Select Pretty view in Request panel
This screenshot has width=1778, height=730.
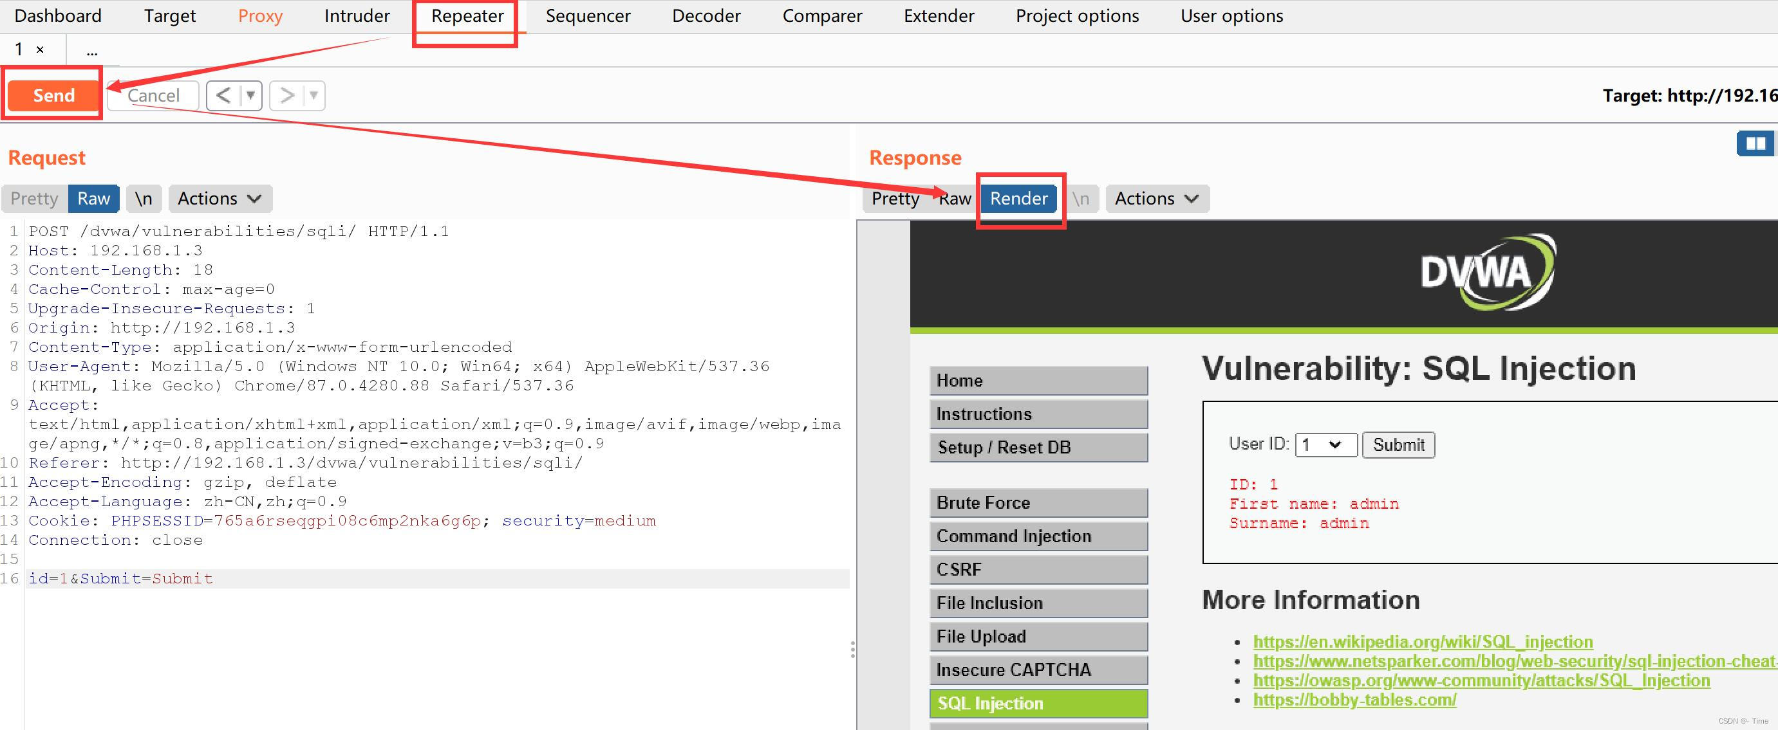[35, 199]
